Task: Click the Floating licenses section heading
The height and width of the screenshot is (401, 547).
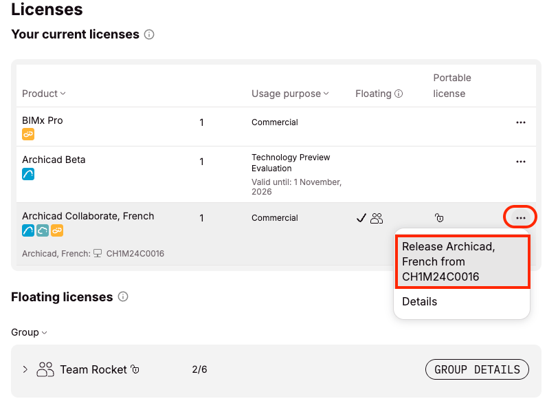Action: (62, 297)
